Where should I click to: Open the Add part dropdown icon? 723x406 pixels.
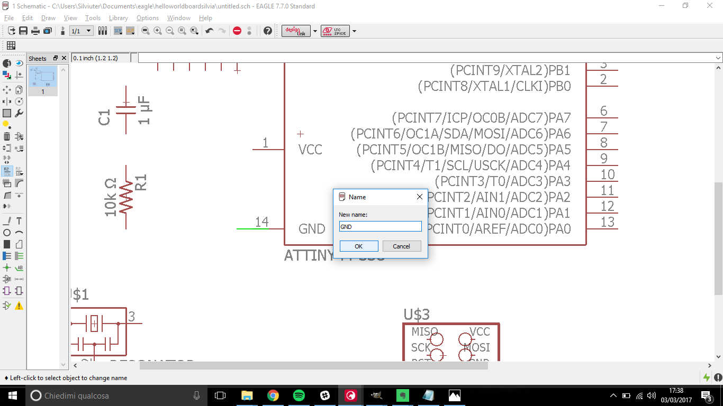(x=19, y=136)
